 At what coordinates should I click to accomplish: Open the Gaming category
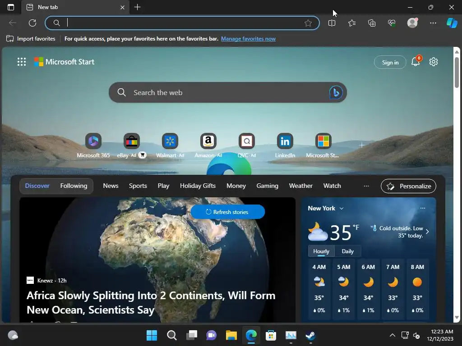pos(267,186)
